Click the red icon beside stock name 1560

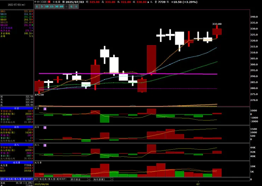(49, 2)
